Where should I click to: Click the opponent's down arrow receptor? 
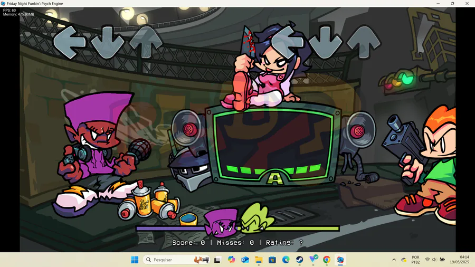point(108,42)
